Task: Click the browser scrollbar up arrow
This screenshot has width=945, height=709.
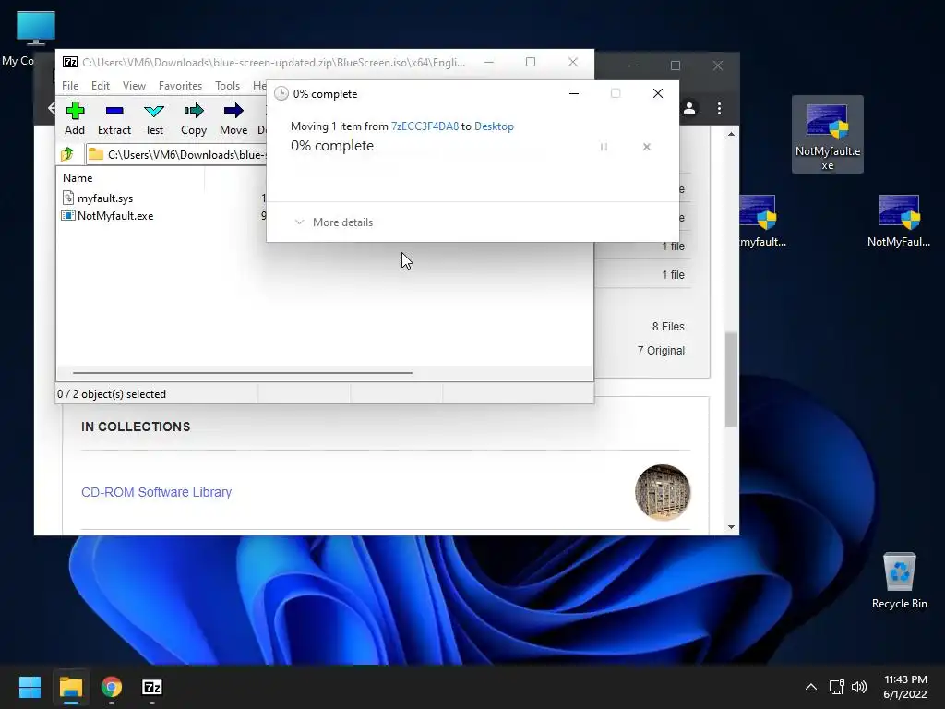Action: coord(731,134)
